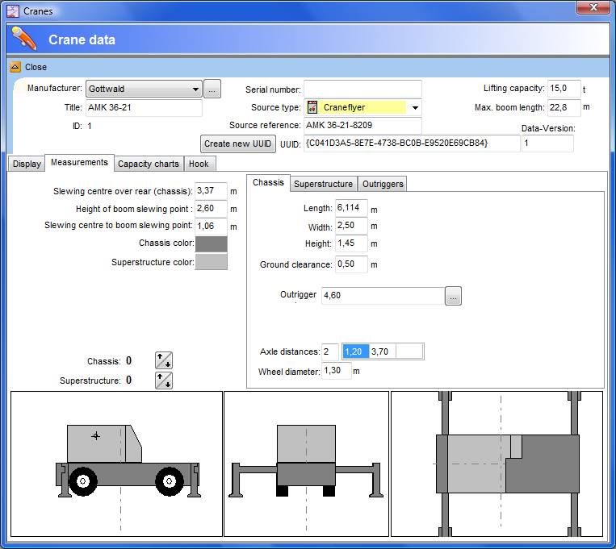616x549 pixels.
Task: Click the ellipsis button beside Manufacturer
Action: [x=212, y=89]
